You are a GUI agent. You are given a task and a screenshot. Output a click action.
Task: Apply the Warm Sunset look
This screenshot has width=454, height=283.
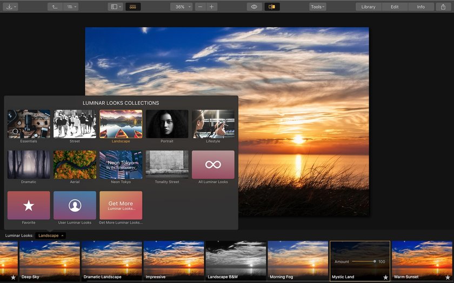click(x=422, y=261)
